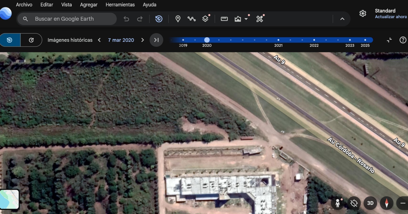Click the Imágenes históricas label
408x214 pixels.
click(70, 40)
